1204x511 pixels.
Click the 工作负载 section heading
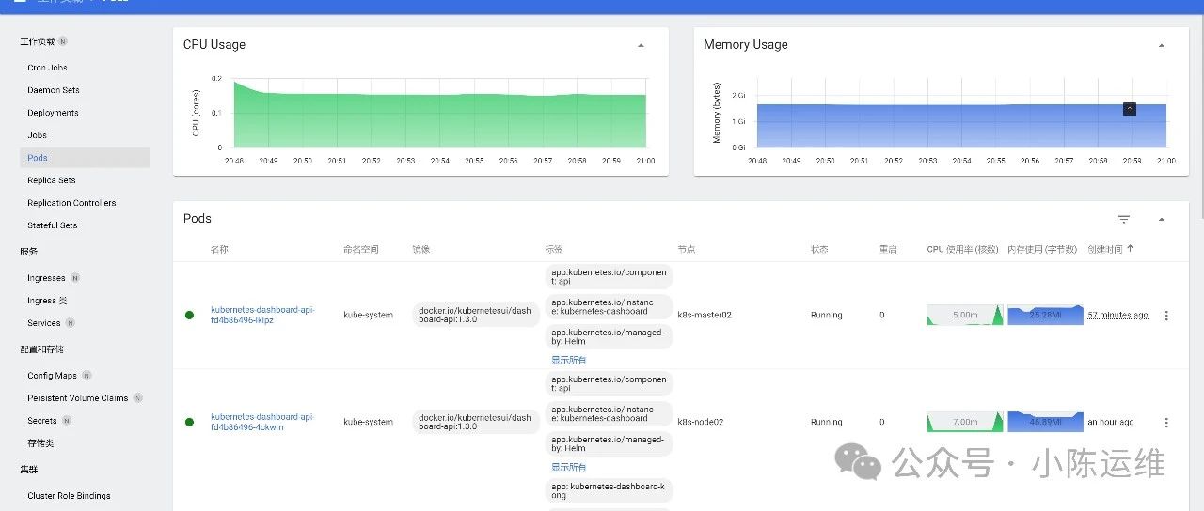pyautogui.click(x=38, y=41)
